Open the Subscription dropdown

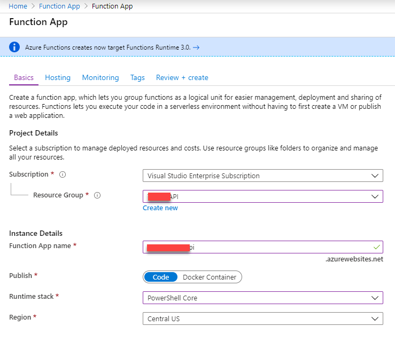[x=262, y=176]
